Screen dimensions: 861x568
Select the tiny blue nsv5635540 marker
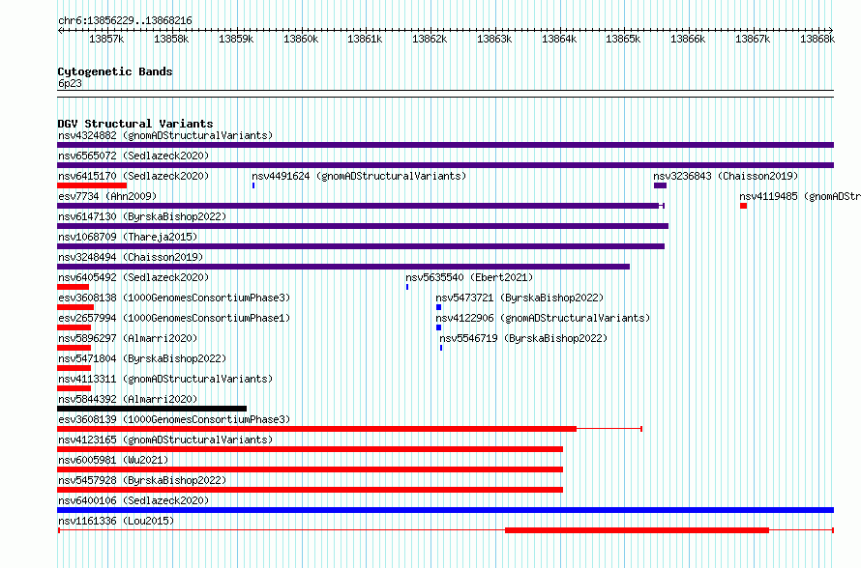tap(407, 287)
